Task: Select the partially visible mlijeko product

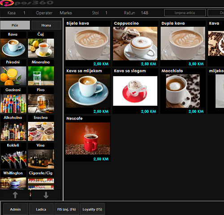Action: (x=216, y=91)
